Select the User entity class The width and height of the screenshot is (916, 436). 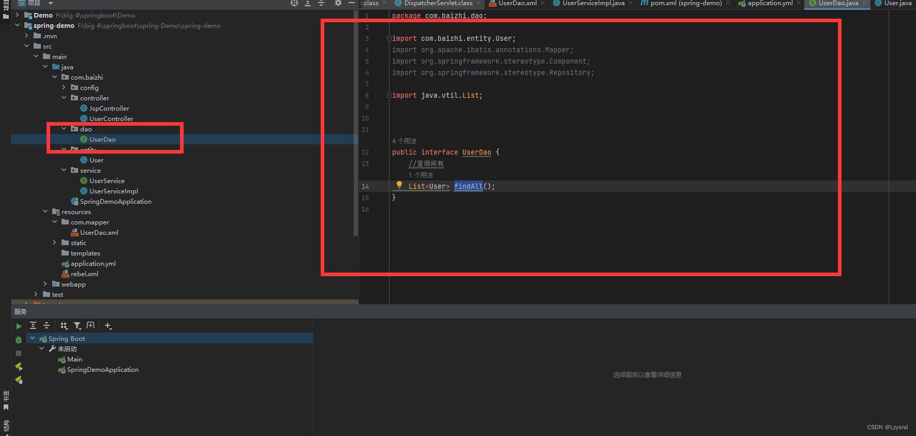[96, 160]
